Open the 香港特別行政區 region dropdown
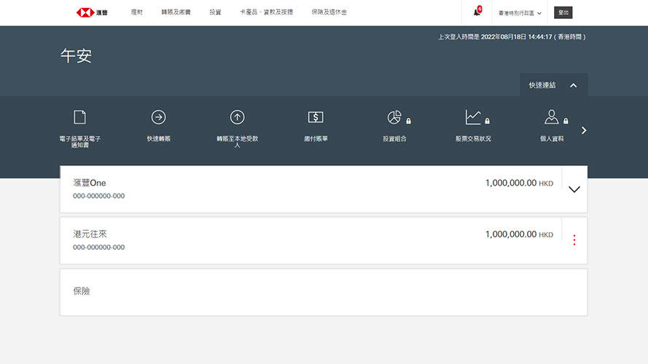 [x=520, y=13]
